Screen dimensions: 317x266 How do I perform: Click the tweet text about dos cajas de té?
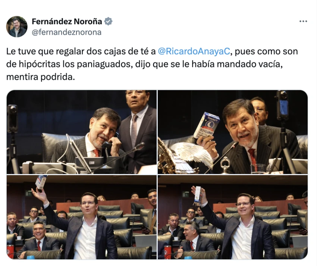click(x=152, y=64)
